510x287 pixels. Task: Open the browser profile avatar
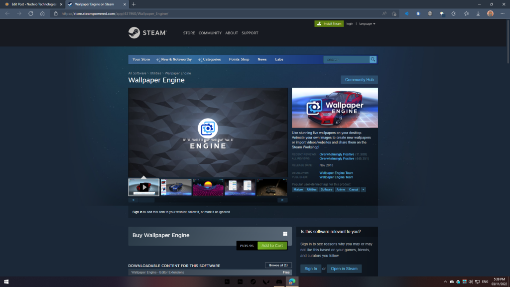pos(490,13)
